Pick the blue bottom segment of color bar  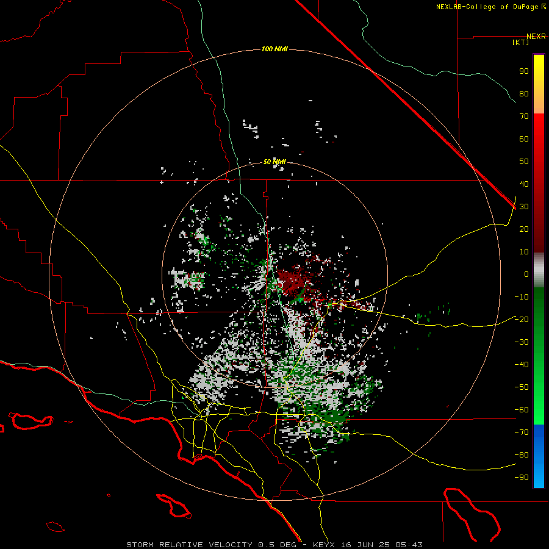pyautogui.click(x=539, y=456)
